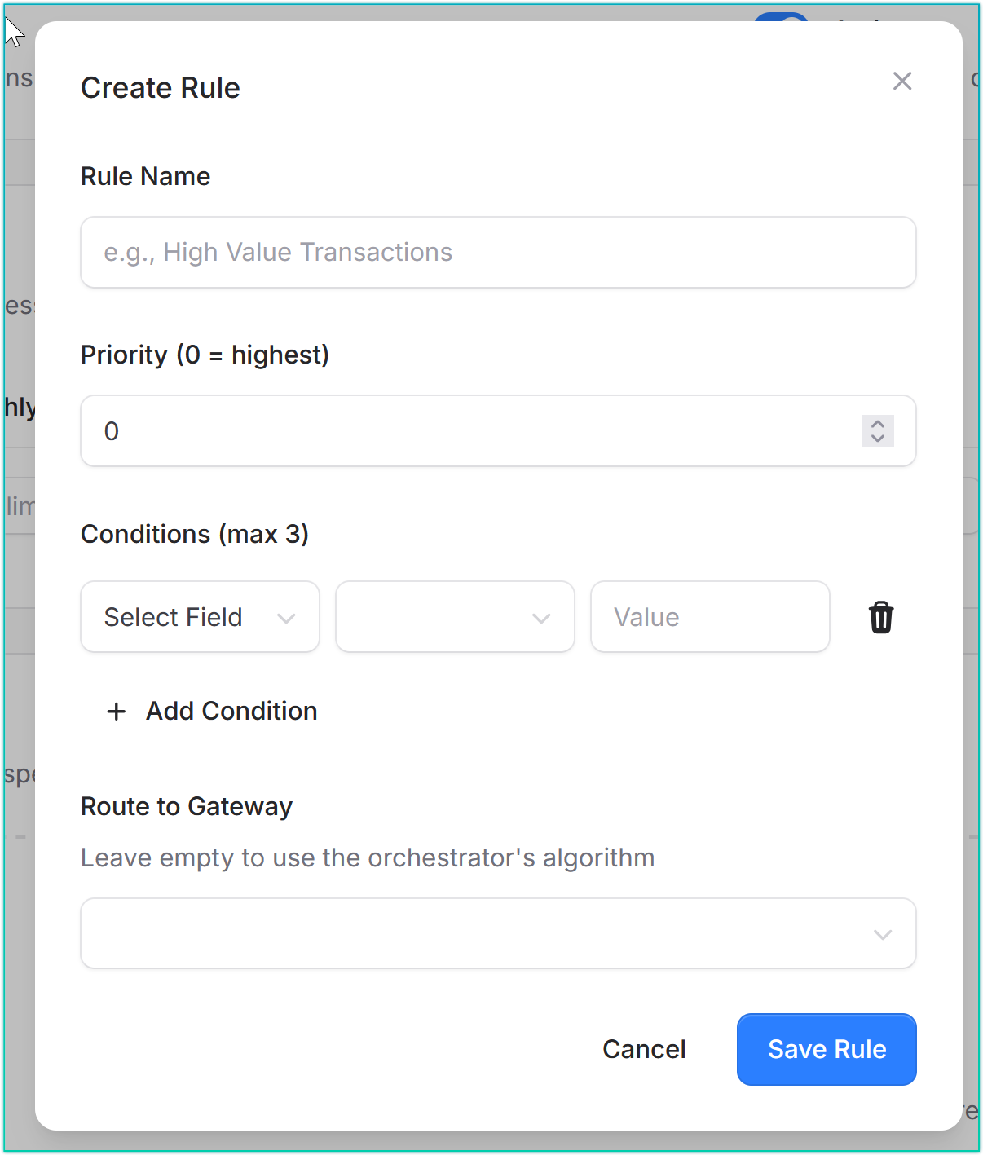This screenshot has width=983, height=1155.
Task: Focus the Rule Name text field
Action: pyautogui.click(x=498, y=253)
